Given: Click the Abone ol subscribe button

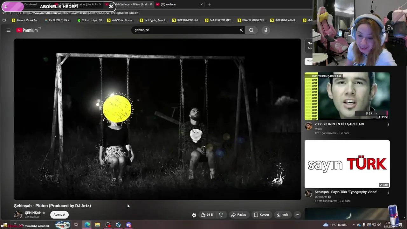Looking at the screenshot, I should coord(59,215).
